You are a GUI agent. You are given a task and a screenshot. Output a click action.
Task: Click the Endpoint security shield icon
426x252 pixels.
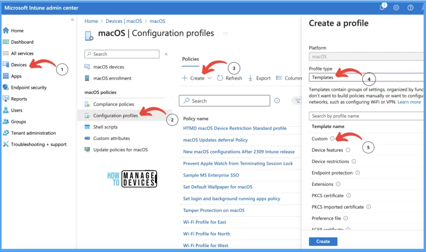(6, 87)
